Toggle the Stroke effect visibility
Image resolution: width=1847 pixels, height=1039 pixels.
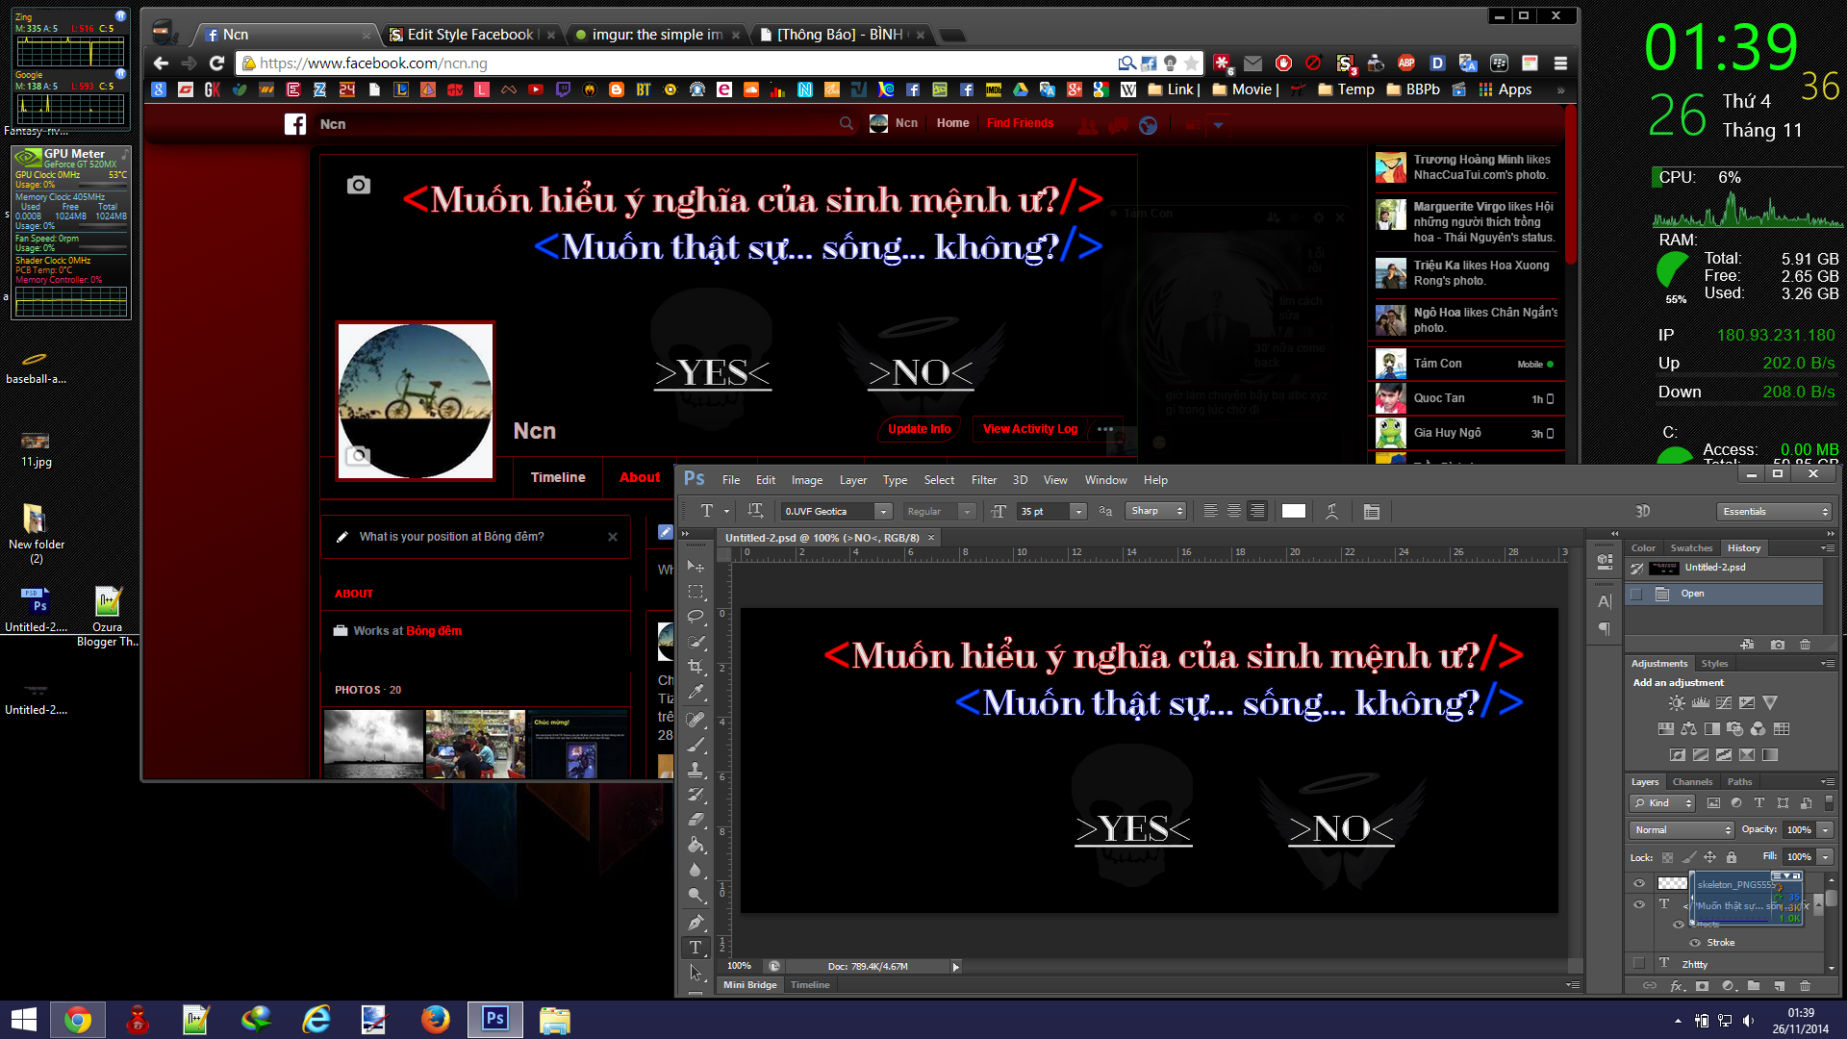tap(1695, 943)
